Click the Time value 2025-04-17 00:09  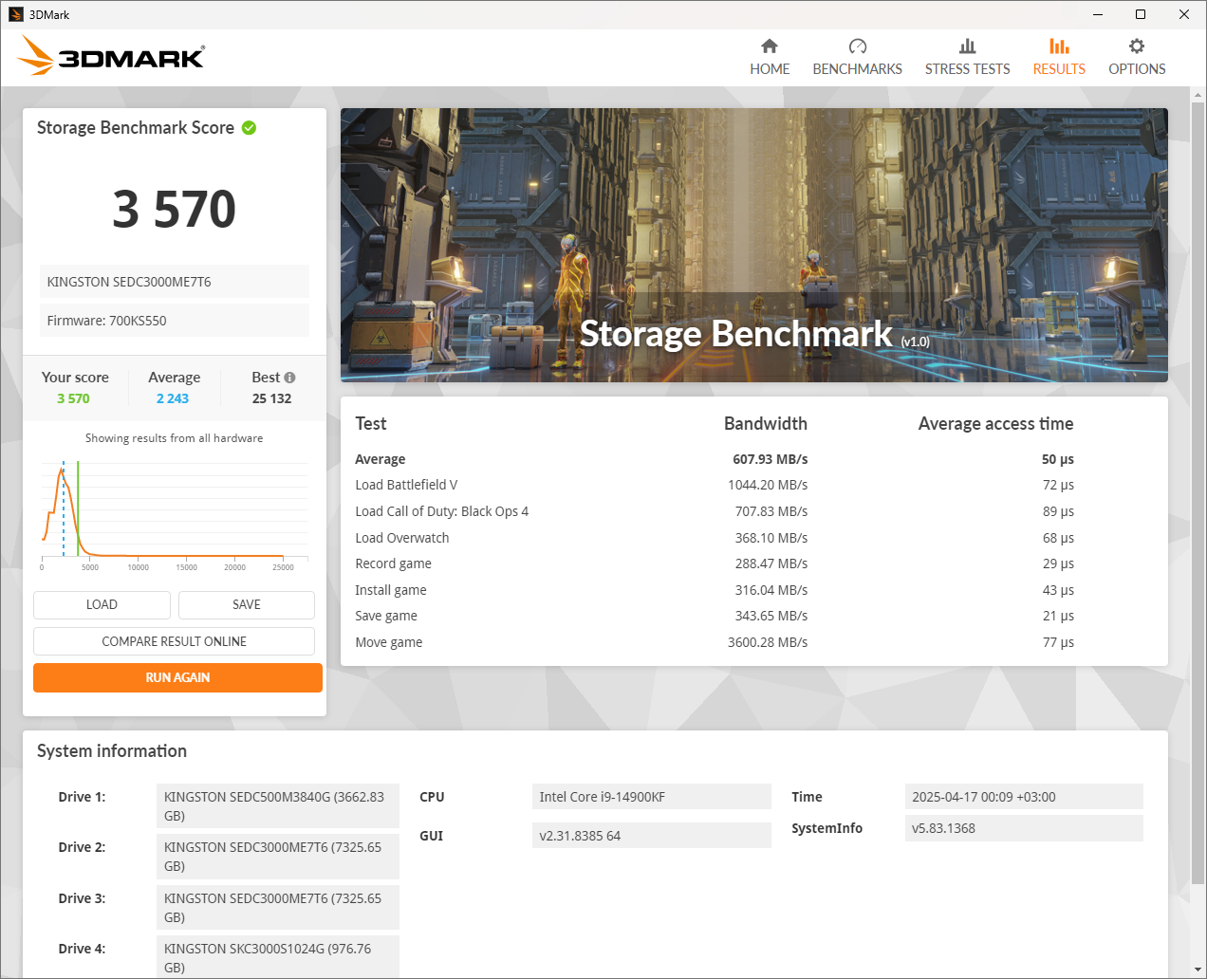click(1024, 797)
